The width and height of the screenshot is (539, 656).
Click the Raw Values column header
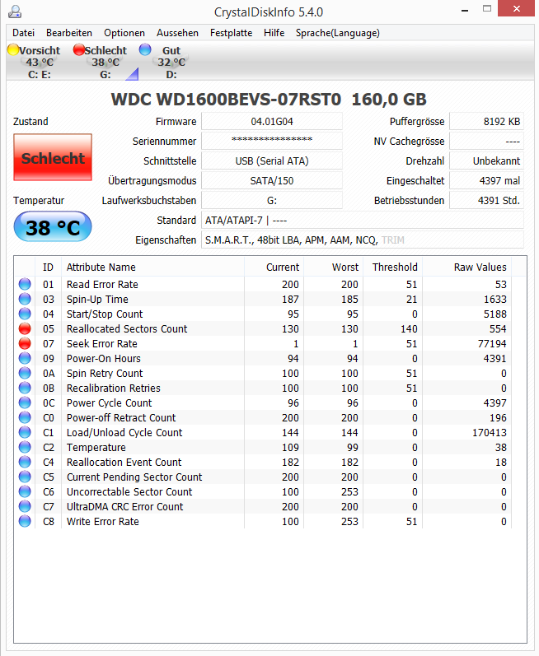coord(467,267)
